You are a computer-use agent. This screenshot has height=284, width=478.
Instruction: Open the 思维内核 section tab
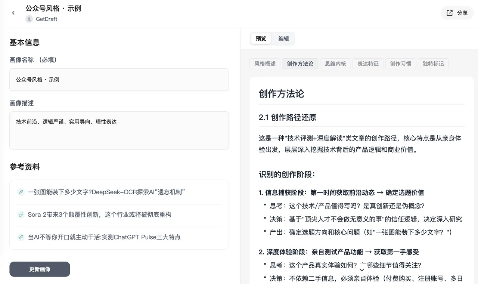click(x=335, y=64)
